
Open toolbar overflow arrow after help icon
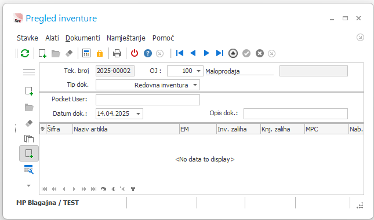(x=160, y=54)
